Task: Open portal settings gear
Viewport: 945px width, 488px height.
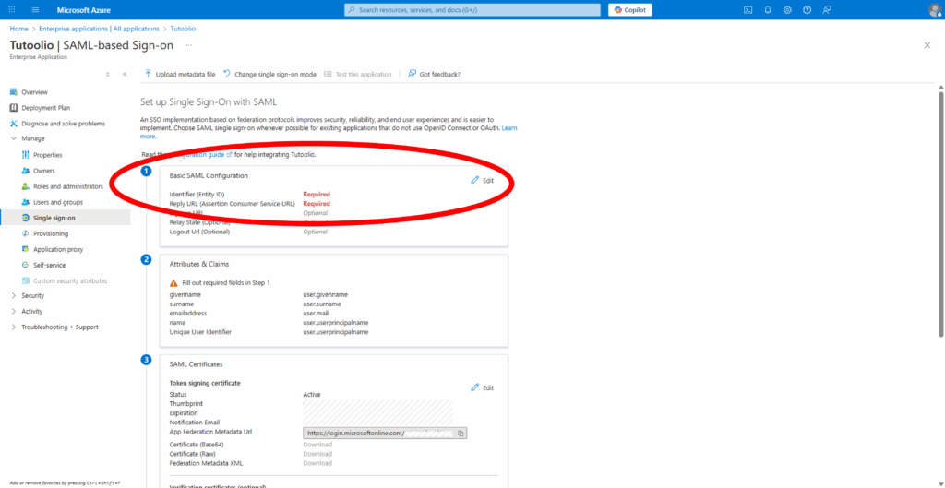Action: tap(787, 10)
